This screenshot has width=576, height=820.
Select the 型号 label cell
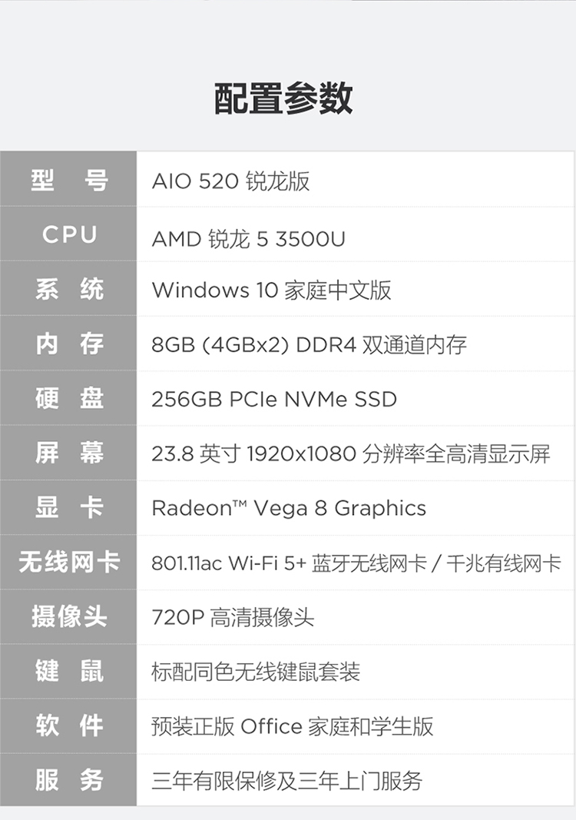pos(68,179)
